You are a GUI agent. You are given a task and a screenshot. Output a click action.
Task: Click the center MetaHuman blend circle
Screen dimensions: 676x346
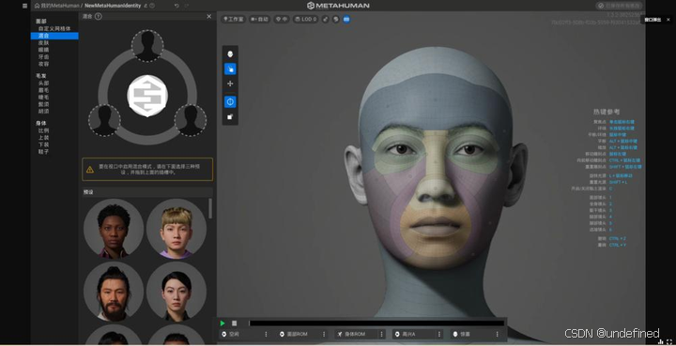[147, 96]
